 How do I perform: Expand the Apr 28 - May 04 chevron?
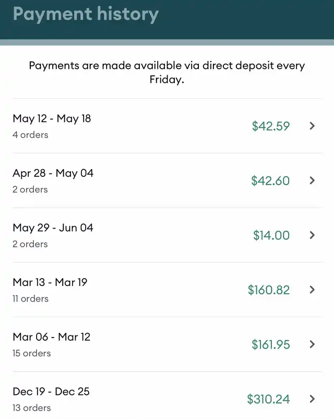click(x=312, y=181)
